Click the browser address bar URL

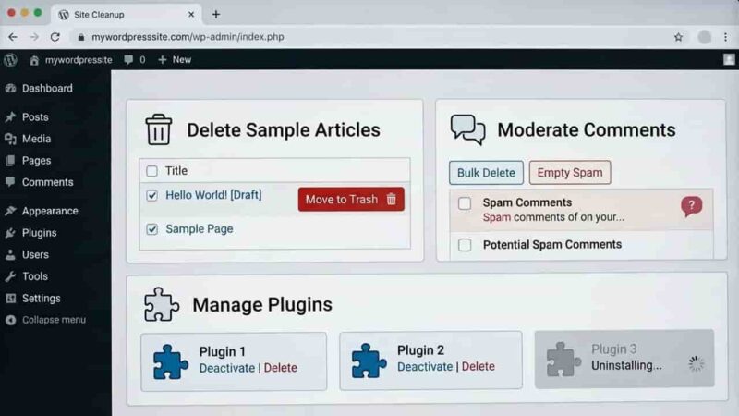[x=188, y=37]
